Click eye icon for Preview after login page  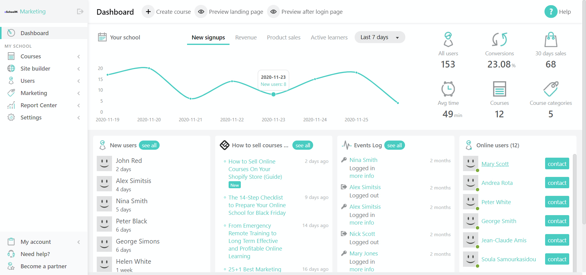[x=273, y=12]
